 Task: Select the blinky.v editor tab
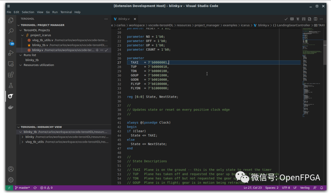tap(124, 19)
